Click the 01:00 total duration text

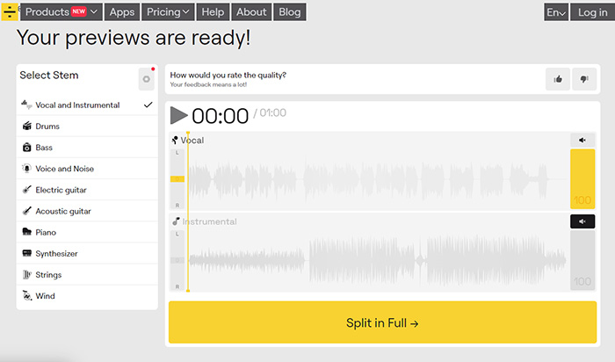(x=272, y=113)
